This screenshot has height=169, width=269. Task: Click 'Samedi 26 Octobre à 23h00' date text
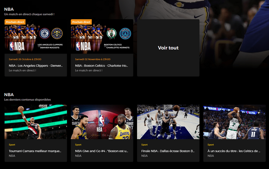[25, 59]
